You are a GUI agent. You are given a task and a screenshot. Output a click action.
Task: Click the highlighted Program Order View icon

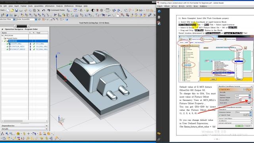click(118, 15)
